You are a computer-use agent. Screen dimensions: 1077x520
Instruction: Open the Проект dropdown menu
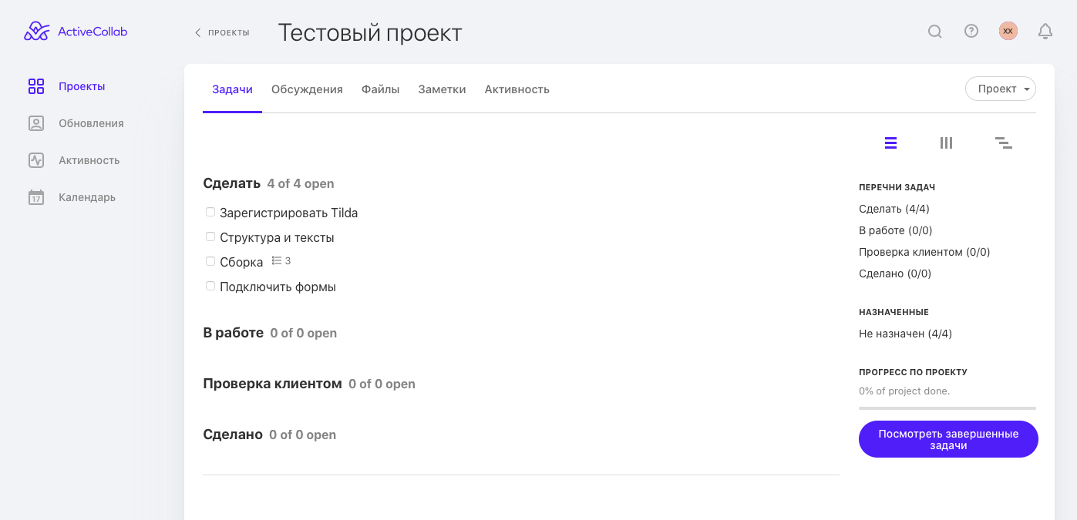click(1000, 89)
